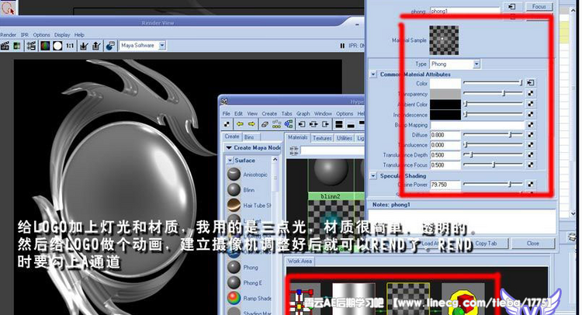Image resolution: width=582 pixels, height=315 pixels.
Task: Click the IPR render icon in Render View
Action: (32, 46)
